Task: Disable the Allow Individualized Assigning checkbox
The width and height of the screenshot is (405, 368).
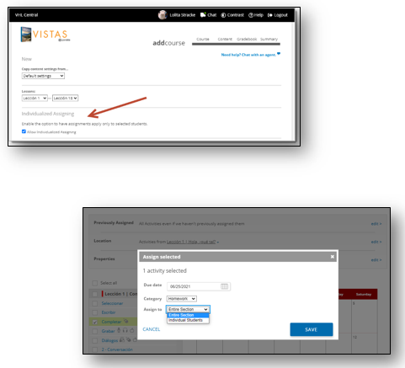Action: (24, 131)
